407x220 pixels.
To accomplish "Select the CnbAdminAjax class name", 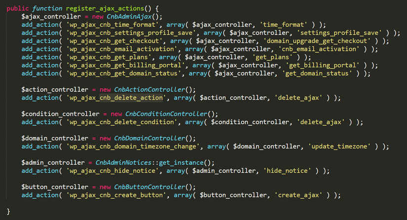I will pos(129,17).
